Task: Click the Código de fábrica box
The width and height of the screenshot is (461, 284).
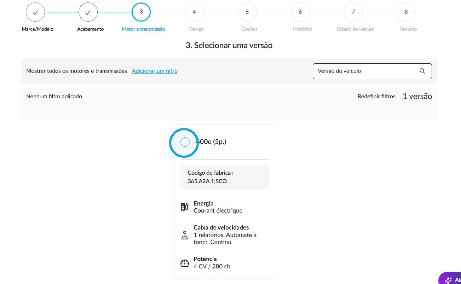Action: coord(225,177)
